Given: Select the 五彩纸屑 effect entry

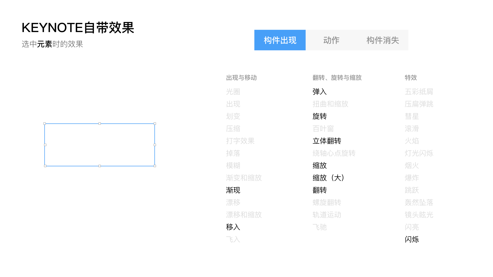Looking at the screenshot, I should pyautogui.click(x=419, y=92).
